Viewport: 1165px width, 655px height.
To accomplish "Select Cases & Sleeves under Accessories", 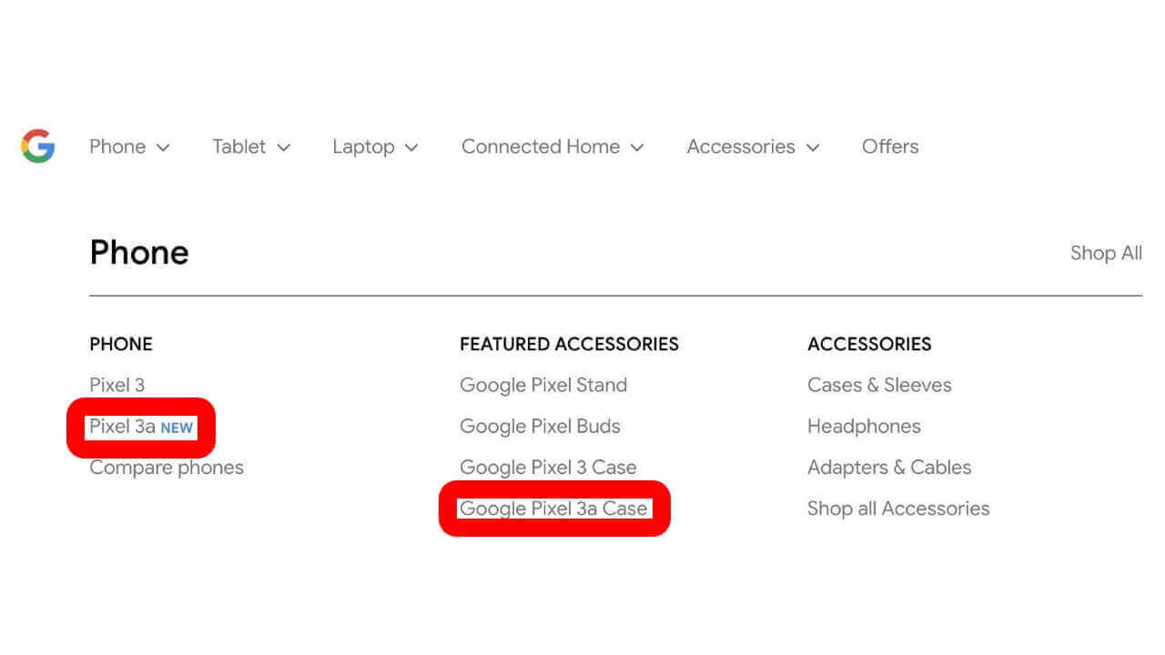I will 878,385.
